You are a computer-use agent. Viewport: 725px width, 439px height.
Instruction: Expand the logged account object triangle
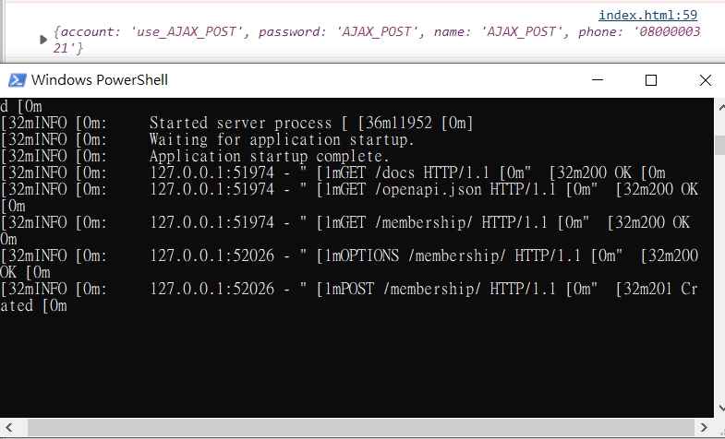tap(43, 40)
